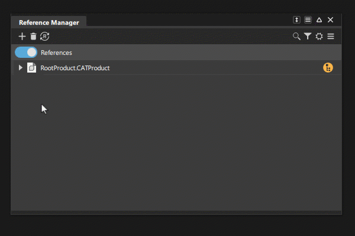Screen dimensions: 355x236
Task: Expand the RootProduct.CATProduct tree arrow
Action: pos(21,68)
